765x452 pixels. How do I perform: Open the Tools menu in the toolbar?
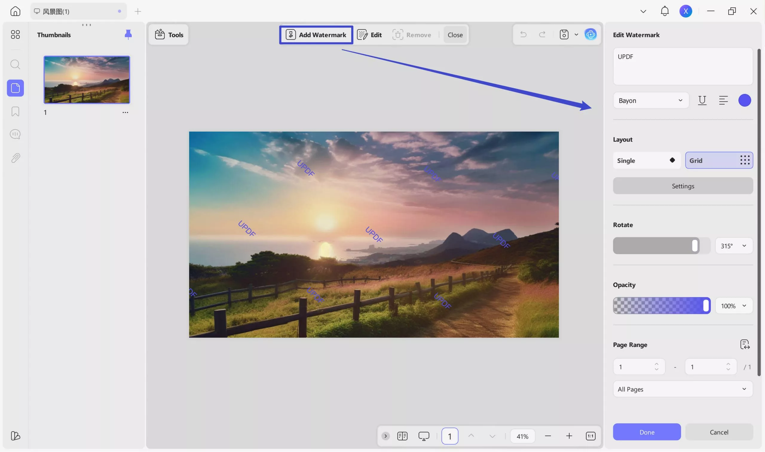pyautogui.click(x=169, y=34)
